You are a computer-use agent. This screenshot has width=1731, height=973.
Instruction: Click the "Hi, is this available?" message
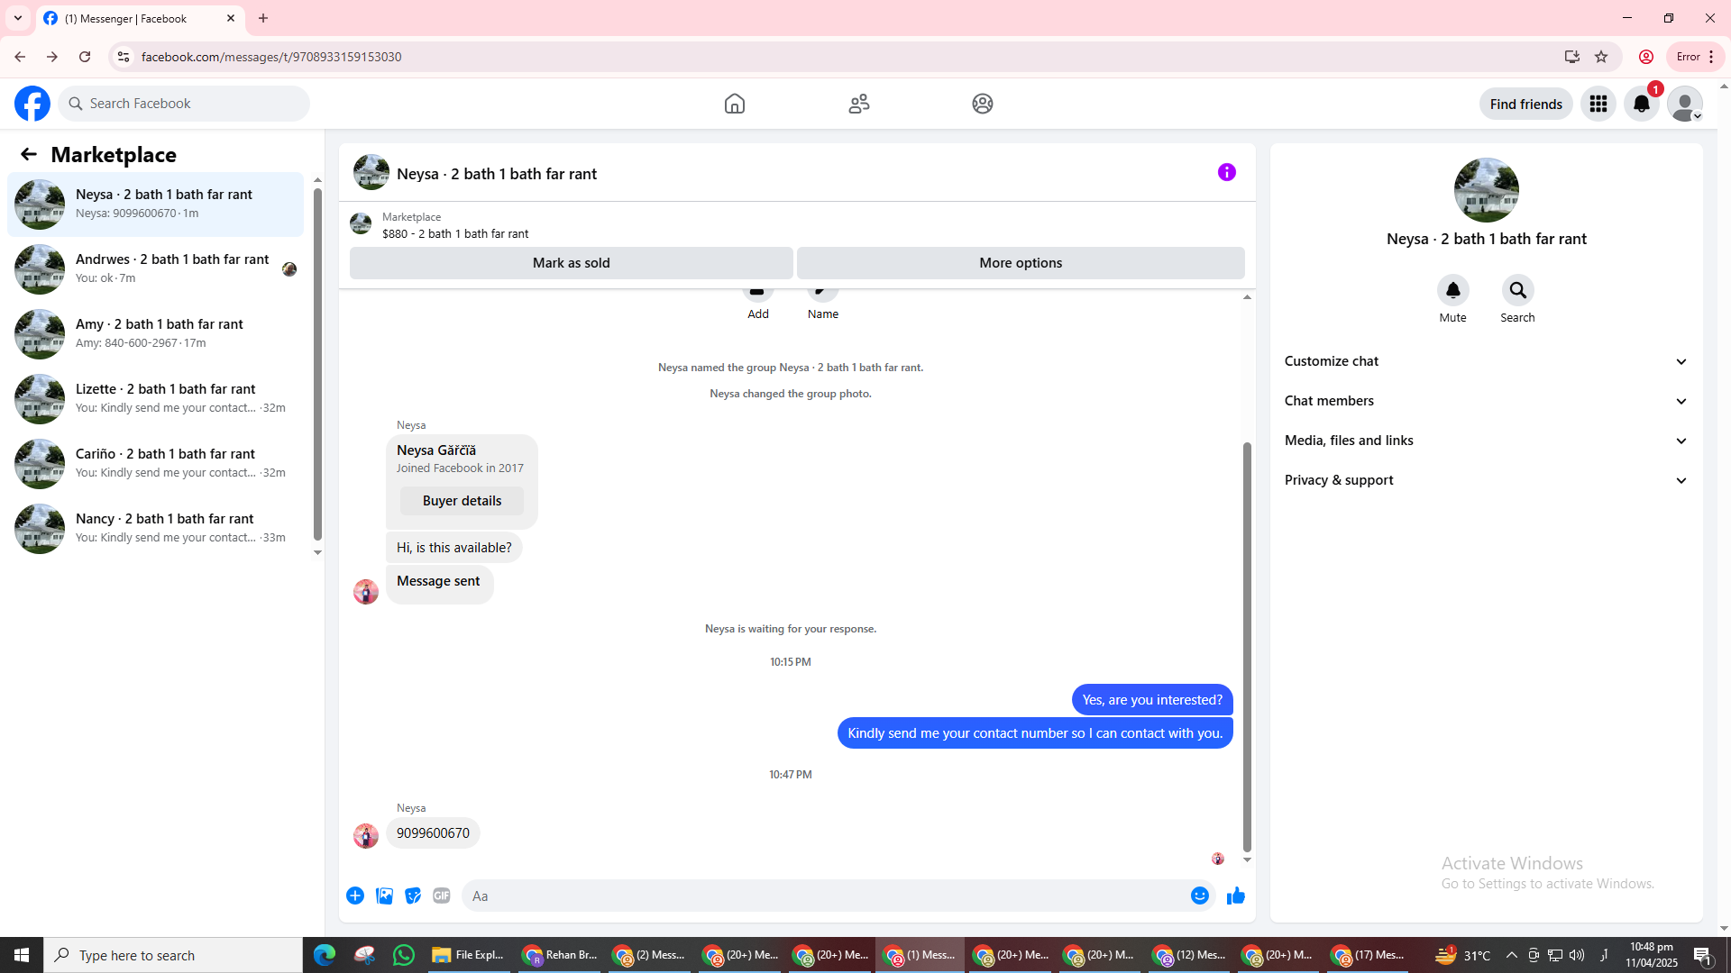tap(453, 548)
